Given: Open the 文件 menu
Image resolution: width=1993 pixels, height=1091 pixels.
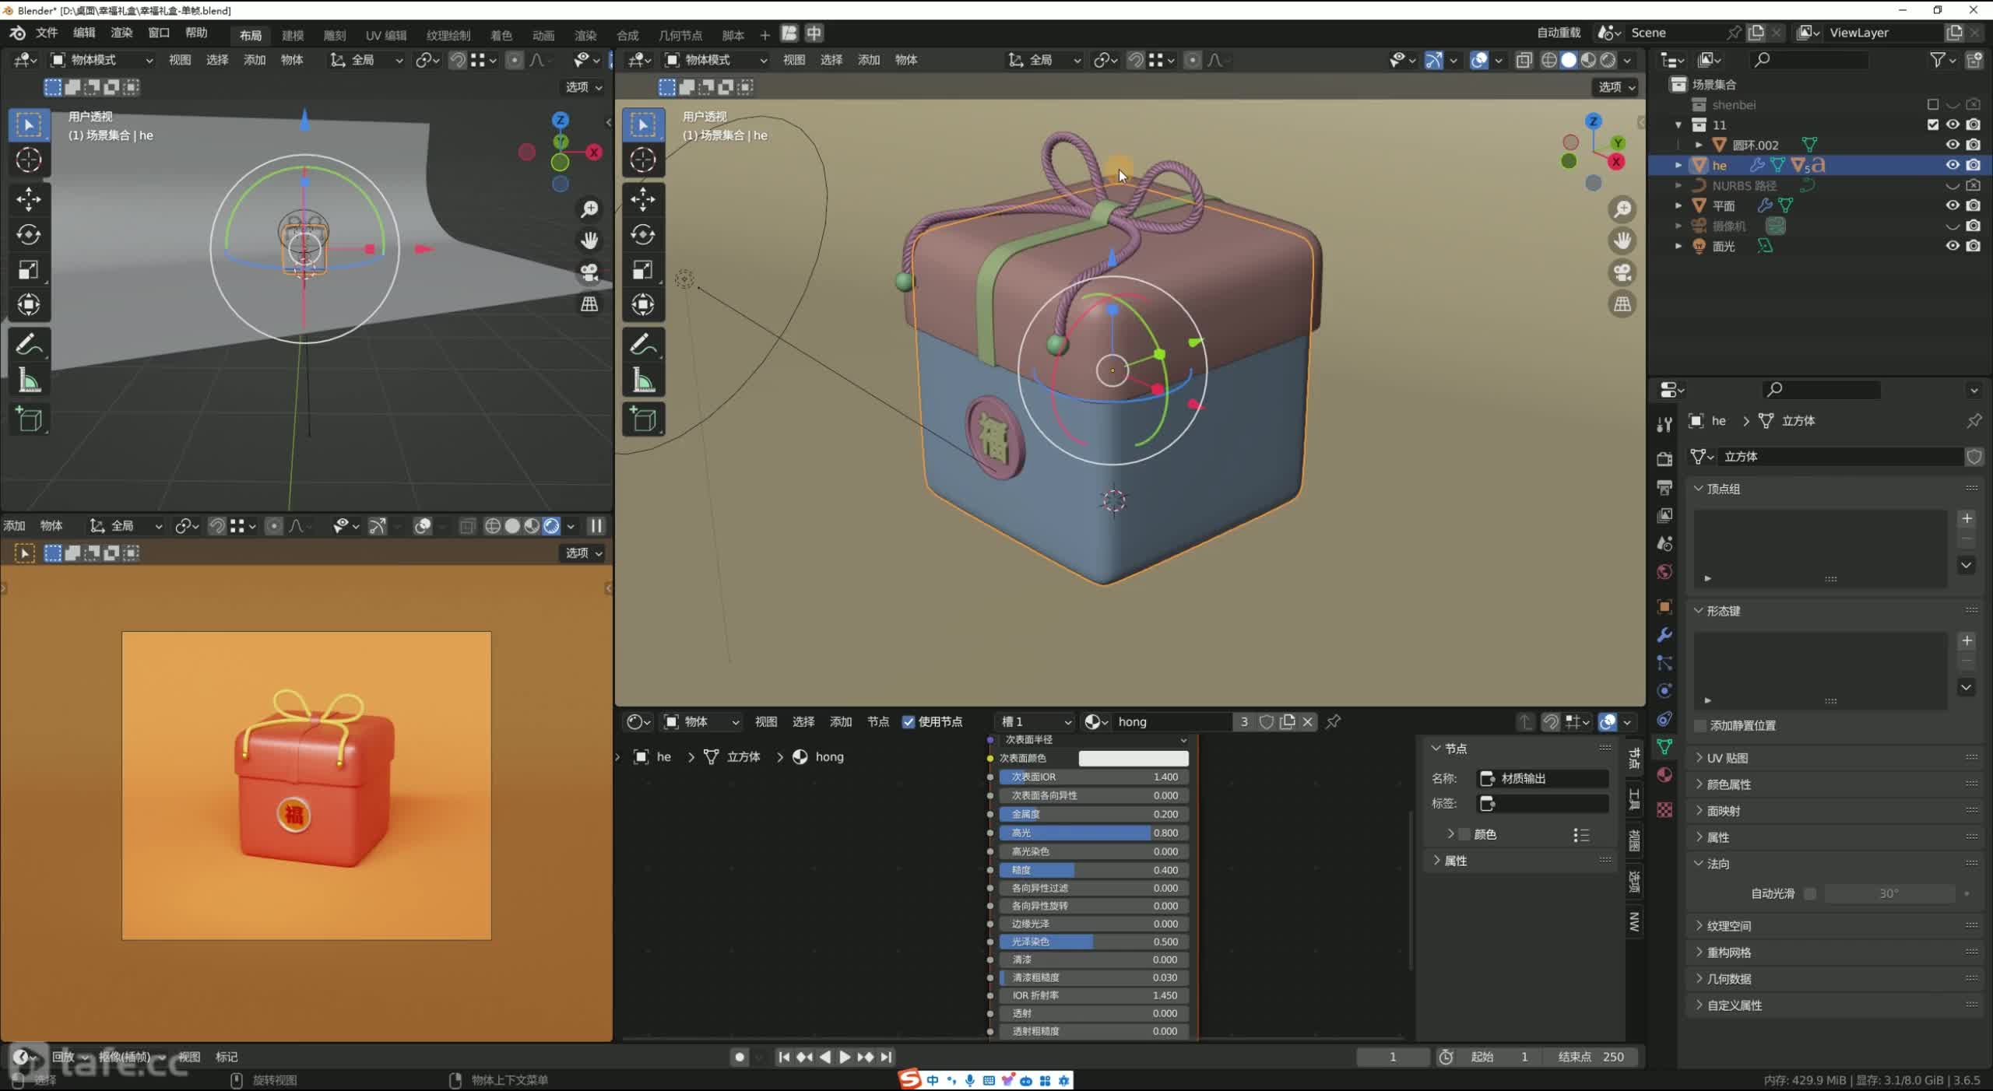Looking at the screenshot, I should (x=47, y=33).
